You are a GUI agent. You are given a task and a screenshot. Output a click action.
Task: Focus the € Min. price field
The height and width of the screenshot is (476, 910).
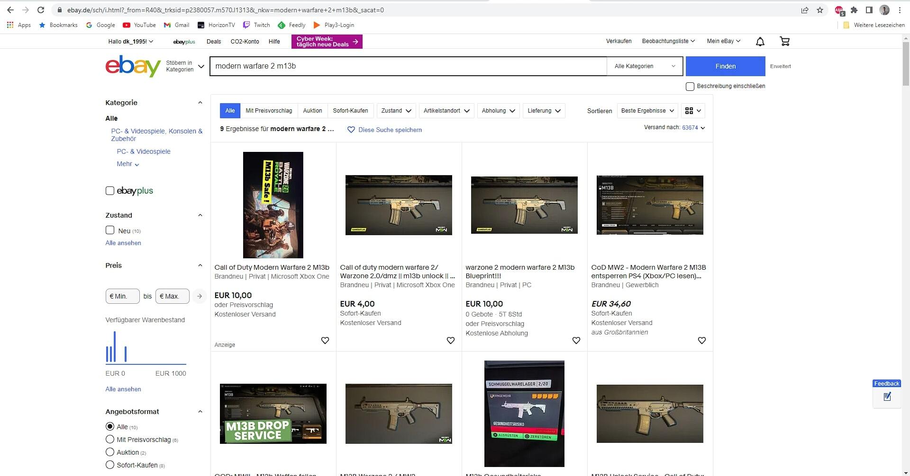pos(122,296)
